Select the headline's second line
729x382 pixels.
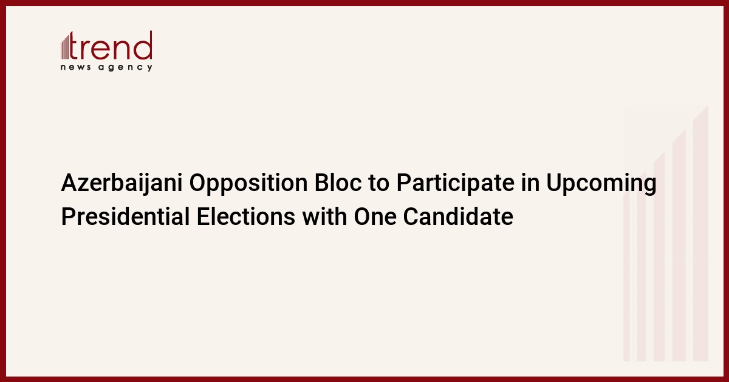287,216
